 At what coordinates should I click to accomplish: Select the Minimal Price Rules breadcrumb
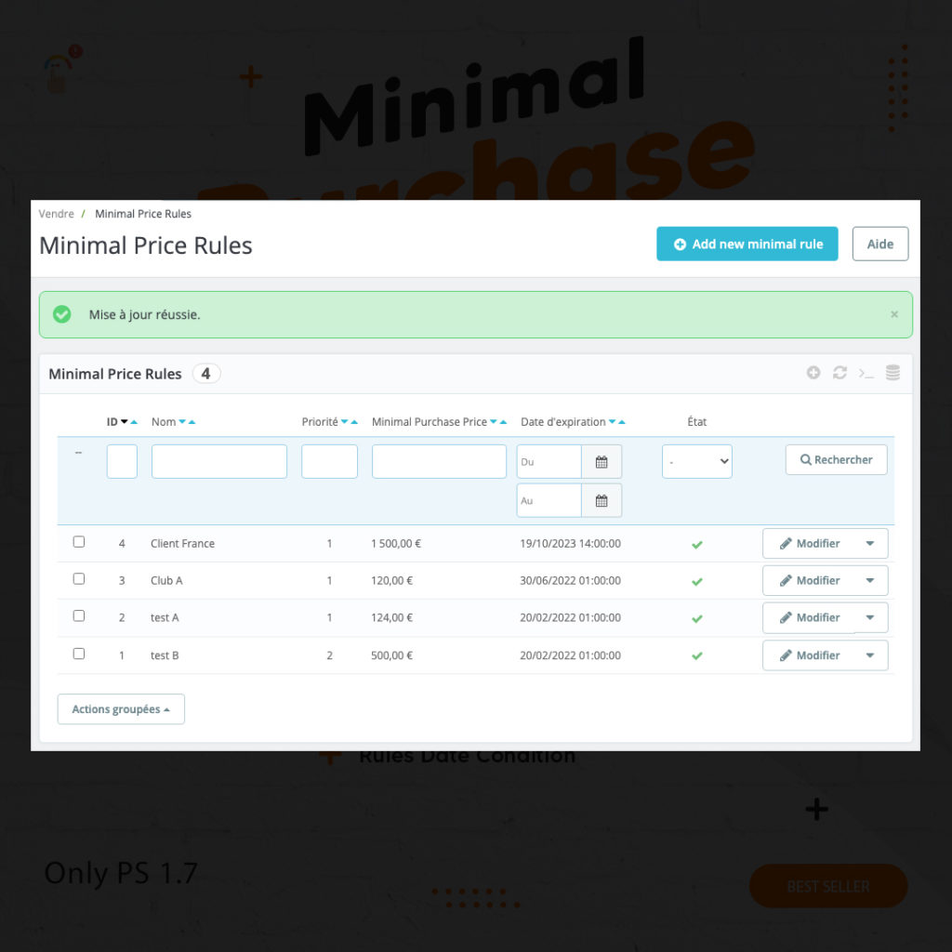142,214
